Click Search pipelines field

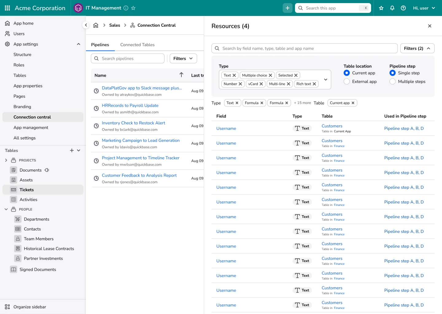pos(128,58)
